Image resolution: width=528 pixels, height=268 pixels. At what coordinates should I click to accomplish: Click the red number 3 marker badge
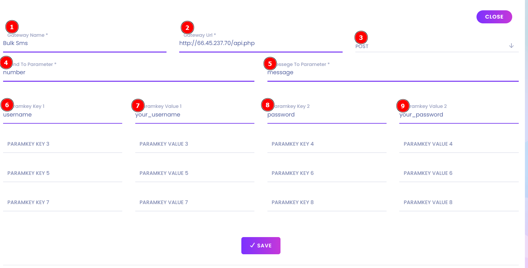361,38
